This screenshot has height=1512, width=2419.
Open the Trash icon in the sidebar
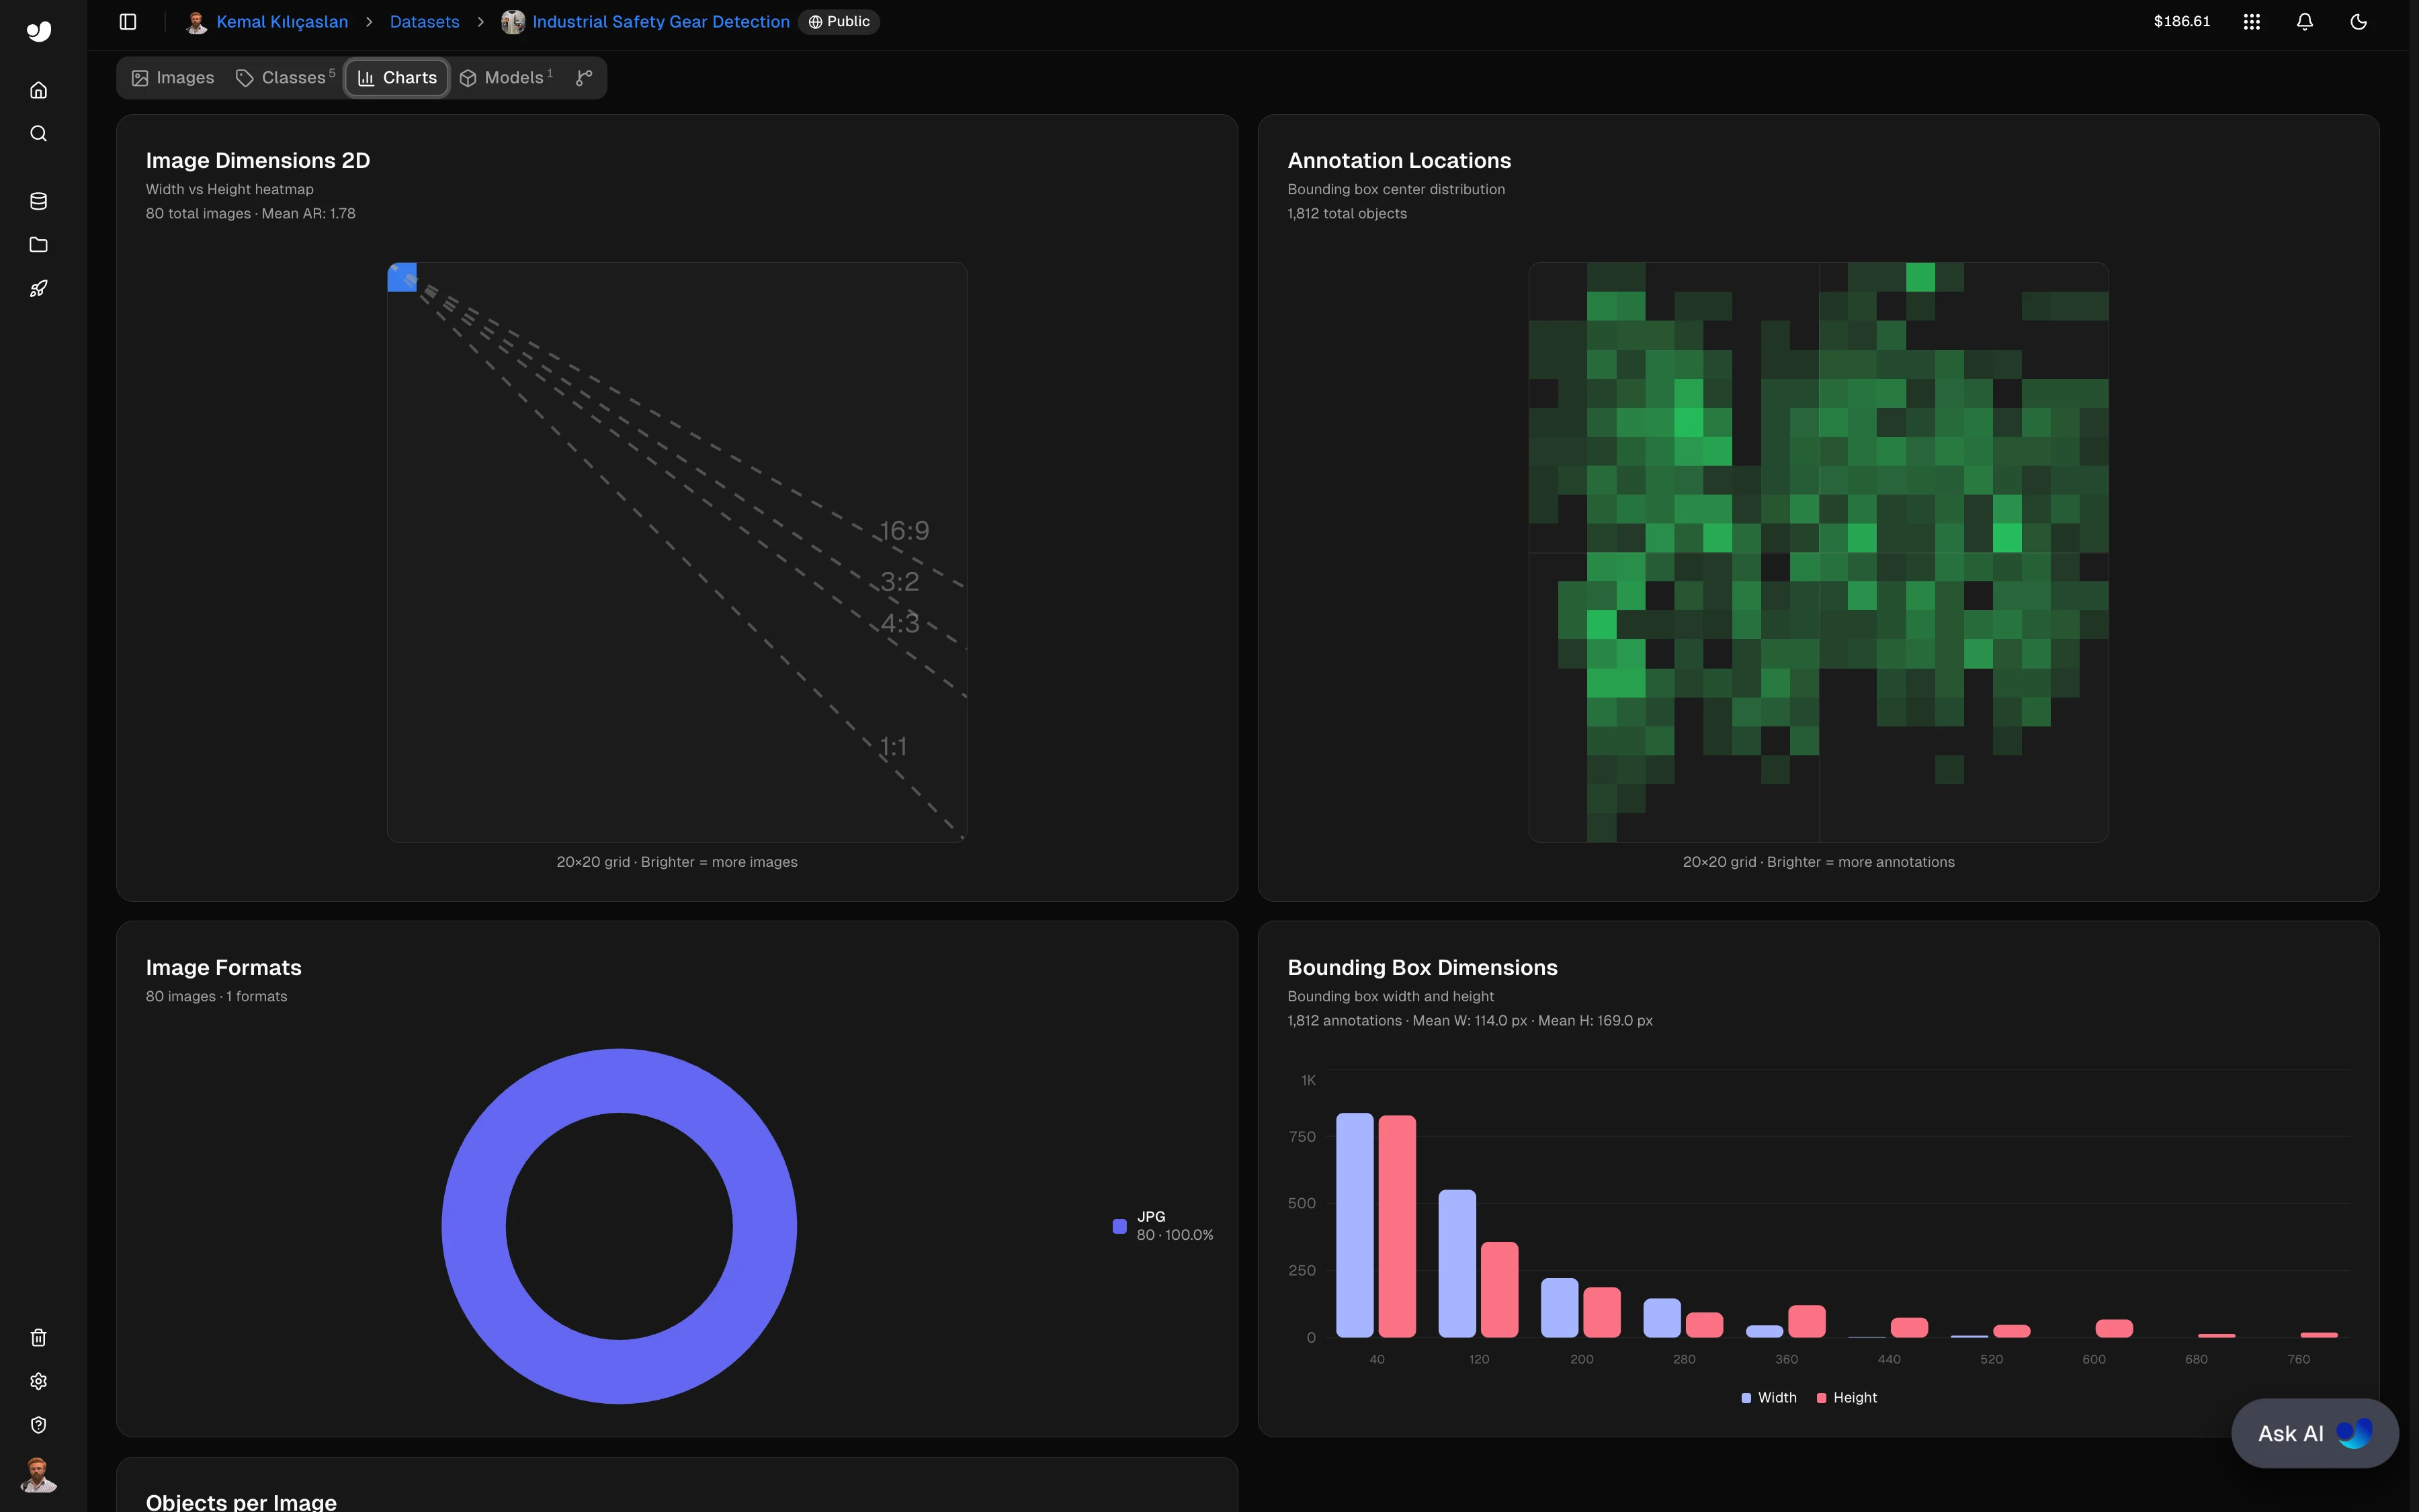point(39,1338)
